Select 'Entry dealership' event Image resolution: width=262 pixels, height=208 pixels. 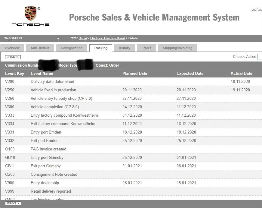click(x=45, y=183)
